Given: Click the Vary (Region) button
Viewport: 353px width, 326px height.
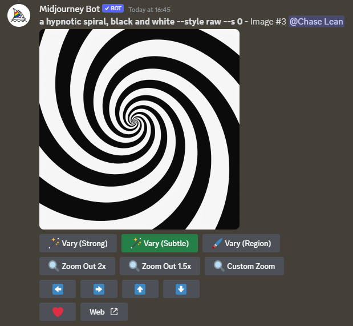Looking at the screenshot, I should (241, 243).
